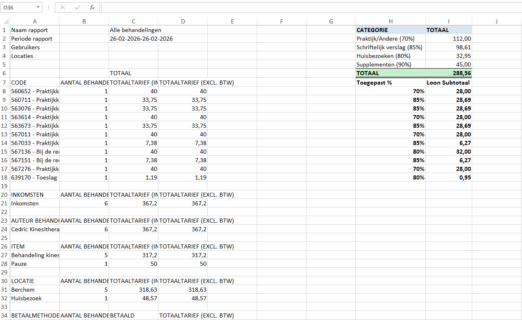Click the Select All corner triangle
Screen dimensions: 522x320
click(5, 21)
